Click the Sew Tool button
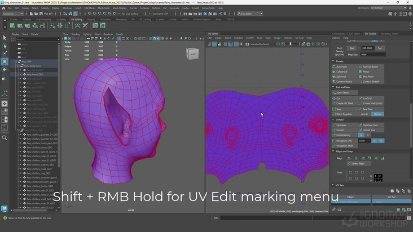Screen dimensions: 413x232 coord(371,109)
